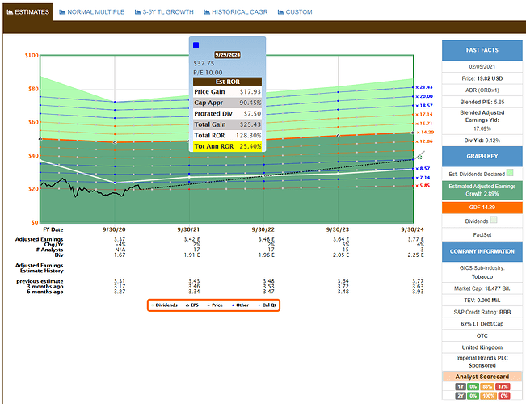This screenshot has width=526, height=404.
Task: Click the S&P Credit Rating: BBB entry
Action: (482, 312)
